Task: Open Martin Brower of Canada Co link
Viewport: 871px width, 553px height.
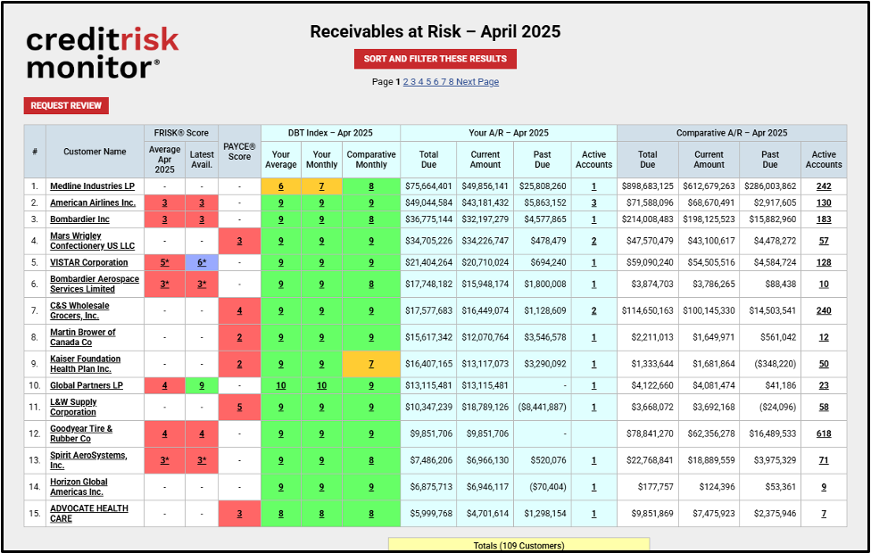Action: 83,337
